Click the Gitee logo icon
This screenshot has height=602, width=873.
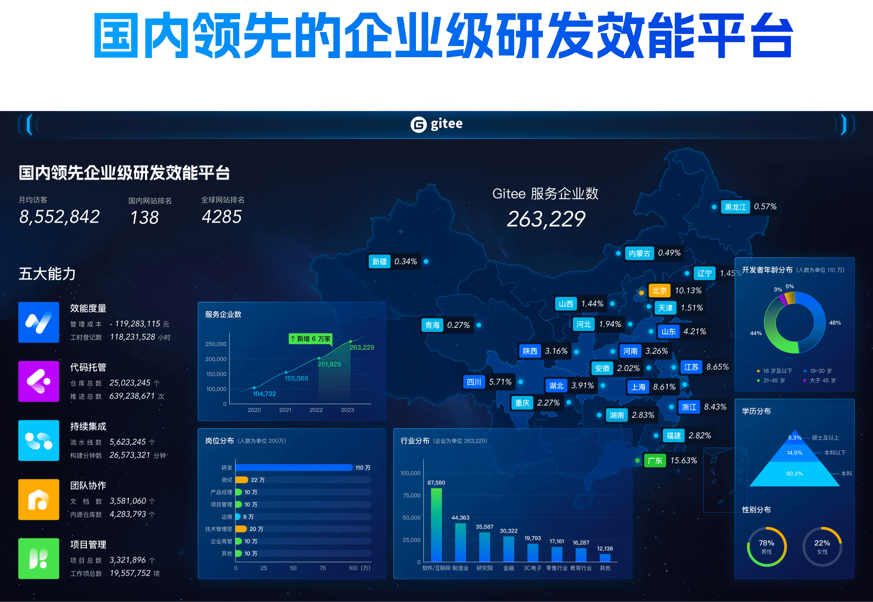pos(418,124)
